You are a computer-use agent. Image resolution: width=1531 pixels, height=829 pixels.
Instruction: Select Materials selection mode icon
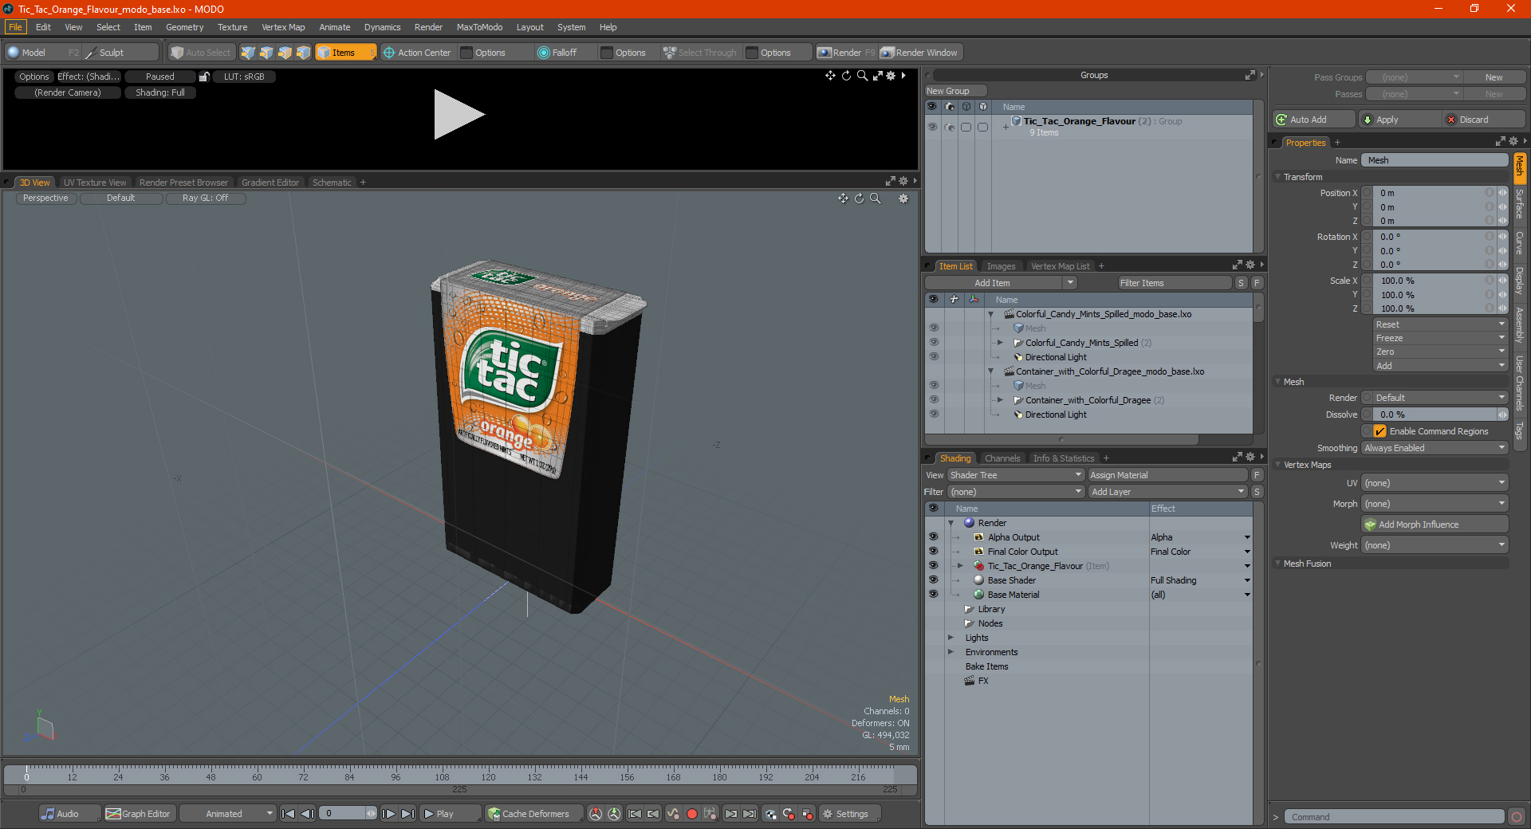(303, 53)
